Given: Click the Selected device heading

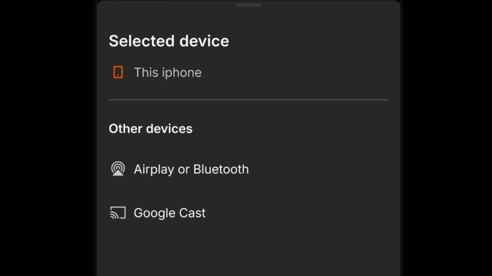Looking at the screenshot, I should [x=169, y=41].
